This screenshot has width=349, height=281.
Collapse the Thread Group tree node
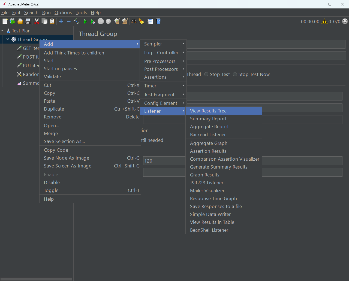8,39
